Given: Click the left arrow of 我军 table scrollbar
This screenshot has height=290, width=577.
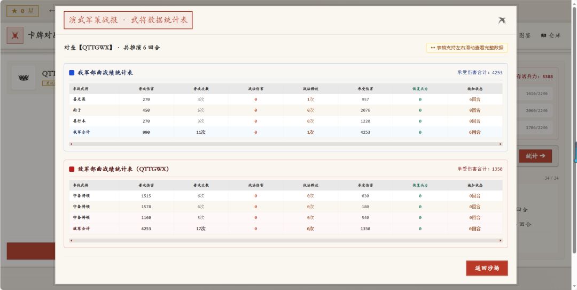Looking at the screenshot, I should 71,144.
